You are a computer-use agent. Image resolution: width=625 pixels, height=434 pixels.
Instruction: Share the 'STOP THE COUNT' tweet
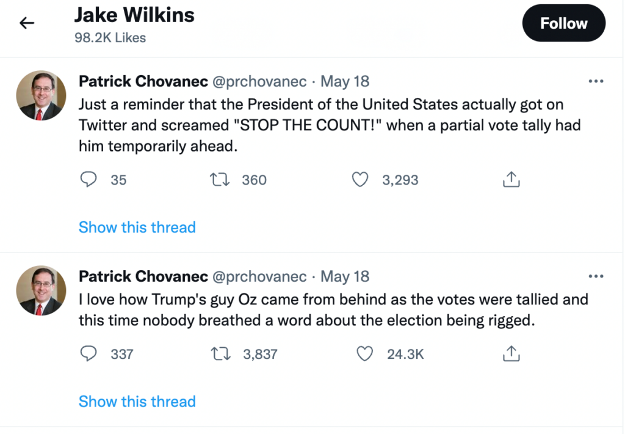[511, 180]
